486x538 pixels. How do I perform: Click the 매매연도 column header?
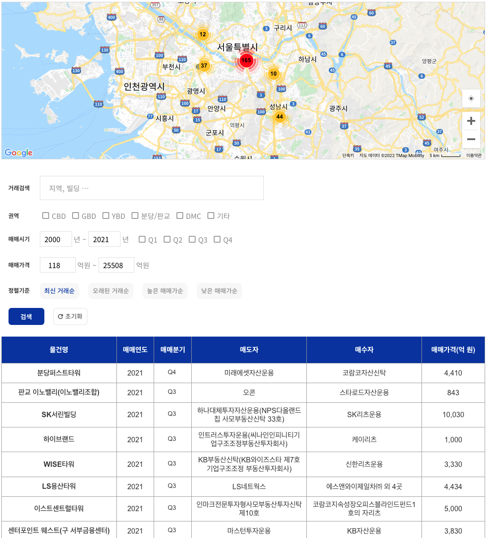135,350
